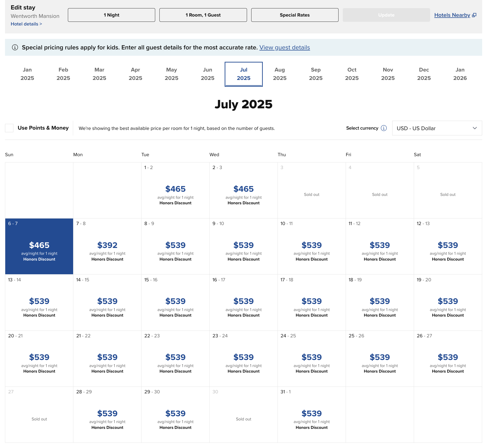Click external link icon next to Hotels Nearby
Image resolution: width=504 pixels, height=447 pixels.
(474, 15)
